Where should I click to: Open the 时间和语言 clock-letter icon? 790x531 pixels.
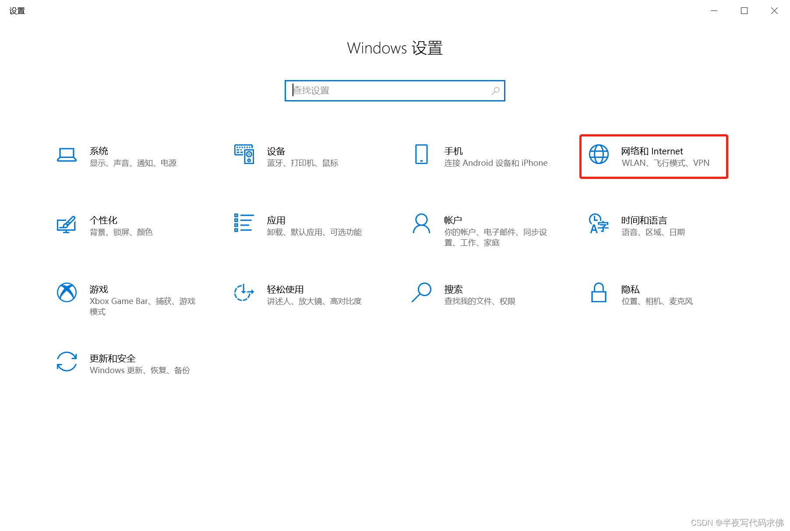coord(599,224)
